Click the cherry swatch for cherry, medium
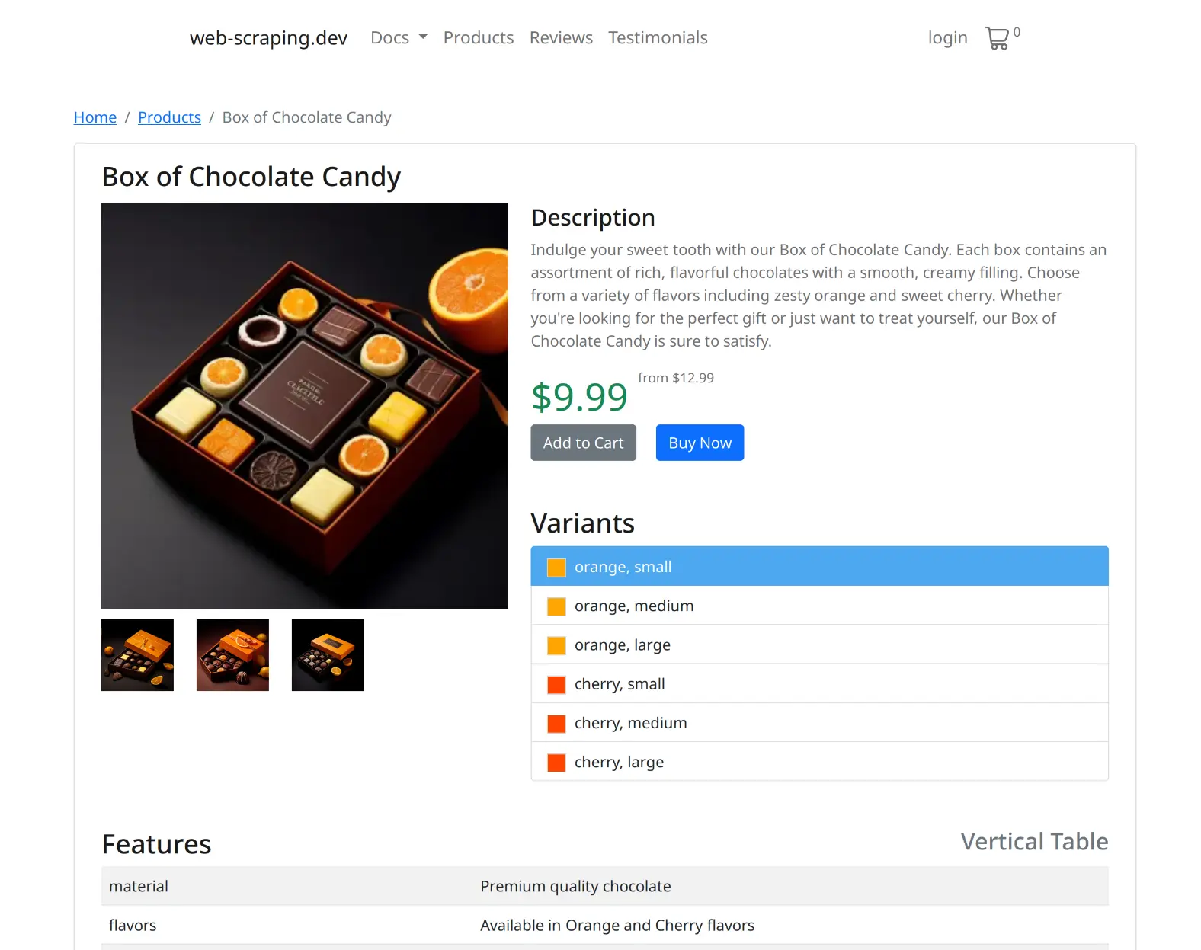Screen dimensions: 1201x950 pos(556,723)
